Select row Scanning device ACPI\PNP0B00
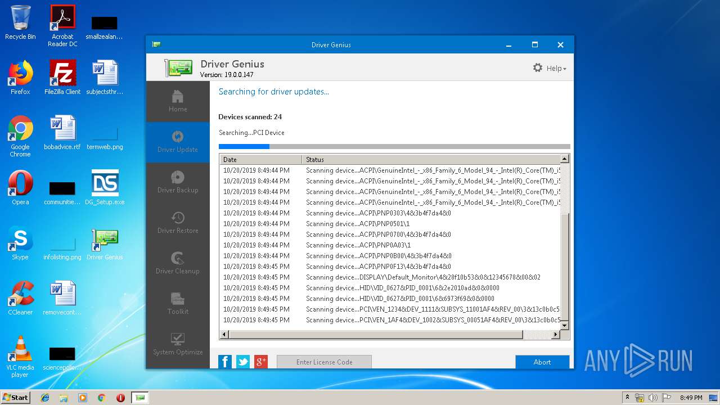 point(390,256)
